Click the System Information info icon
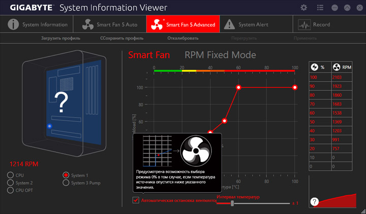The width and height of the screenshot is (366, 214). pos(13,24)
